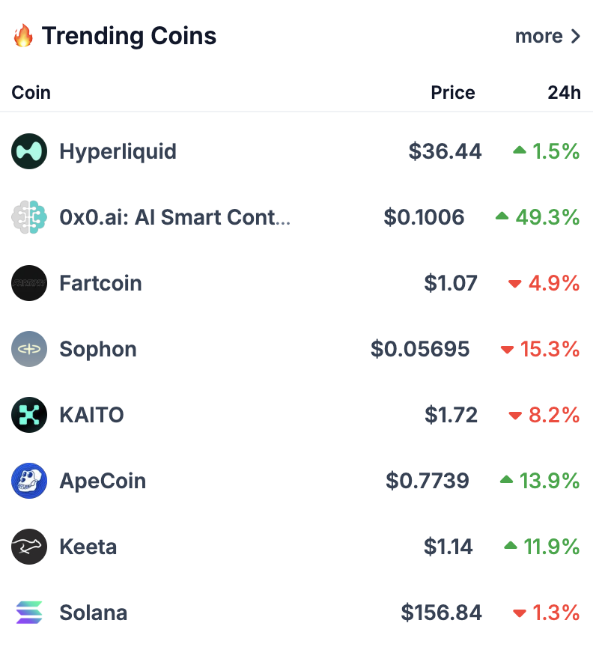Sort by the 24h column header

point(564,92)
